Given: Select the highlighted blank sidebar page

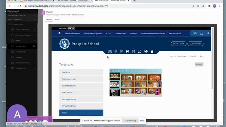Looking at the screenshot, I should (x=81, y=113).
